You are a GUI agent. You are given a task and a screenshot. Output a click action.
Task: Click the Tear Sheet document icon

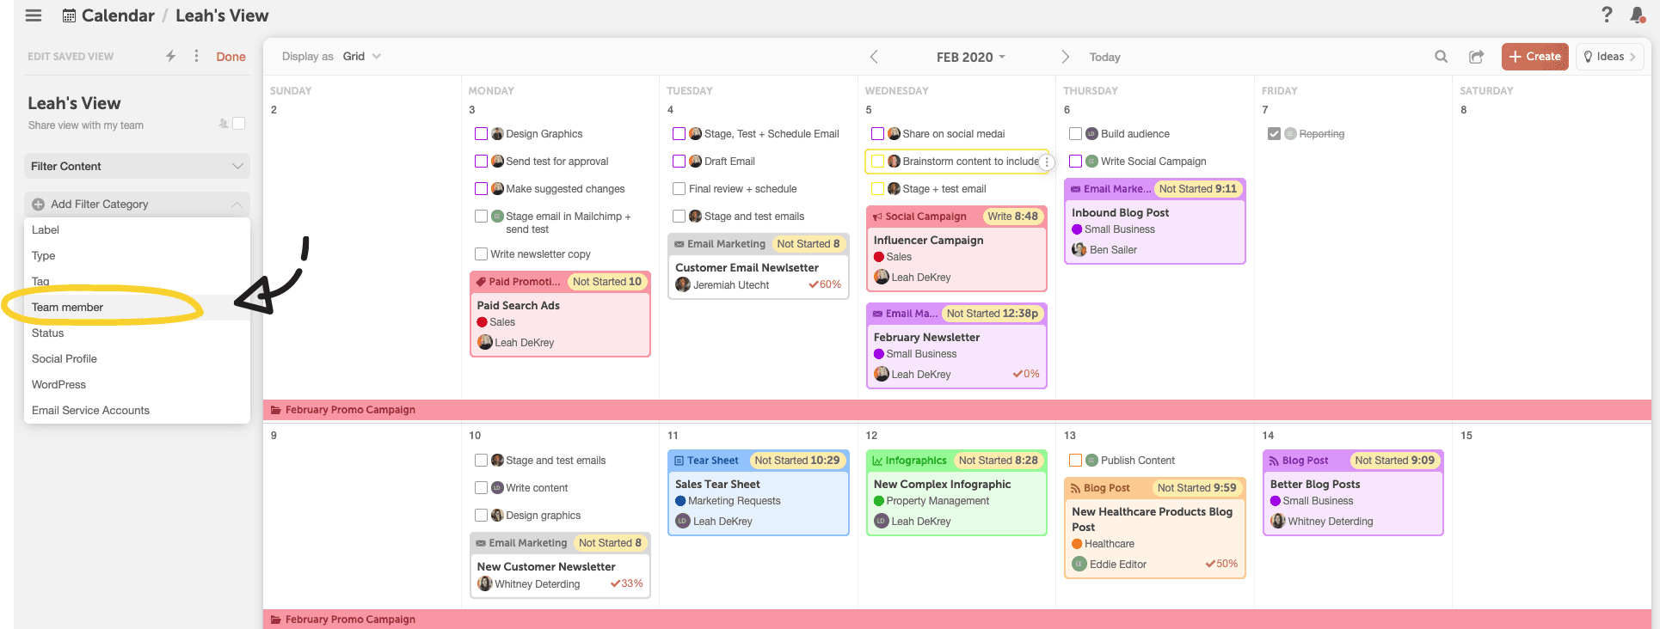coord(679,461)
